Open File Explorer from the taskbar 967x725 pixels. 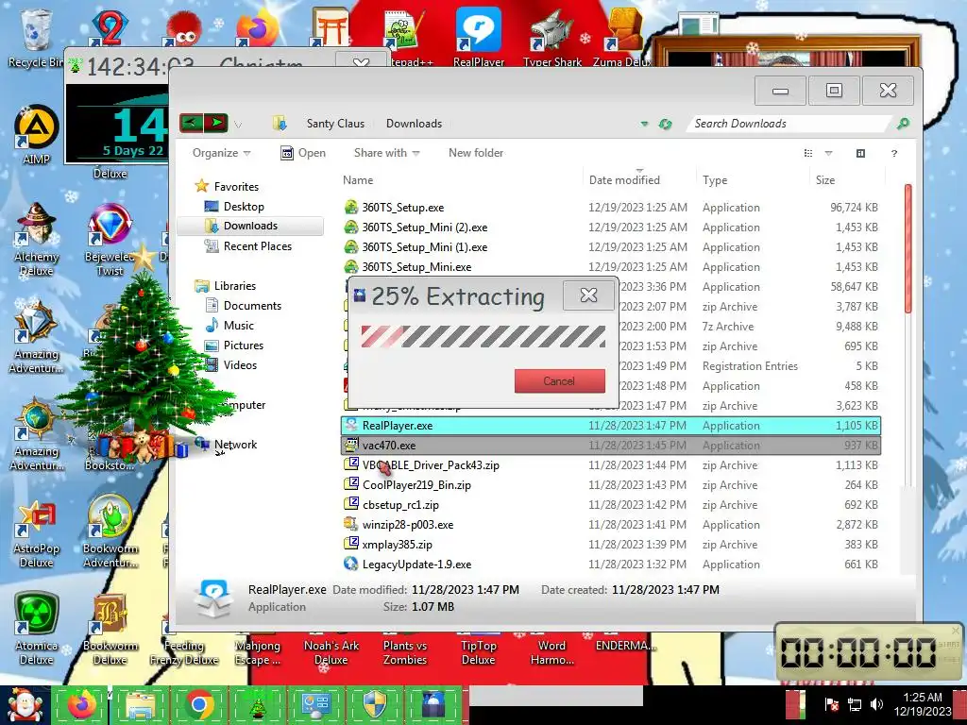pyautogui.click(x=140, y=705)
